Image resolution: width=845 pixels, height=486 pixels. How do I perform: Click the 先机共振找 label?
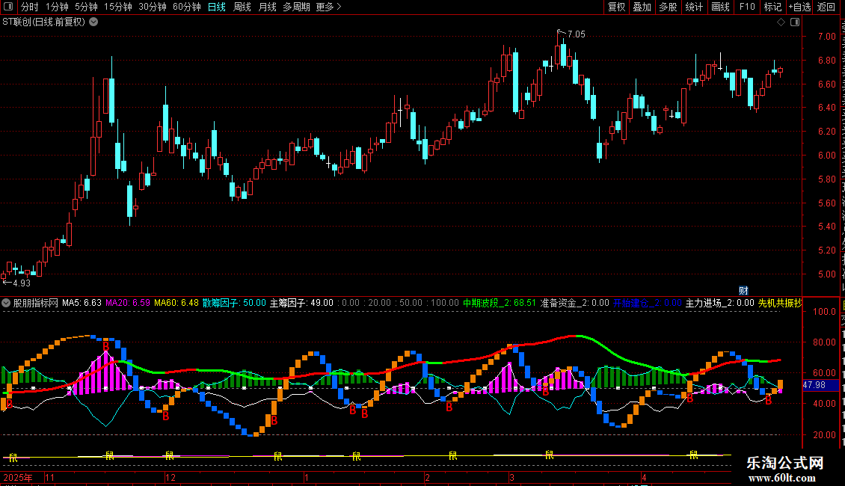click(x=780, y=303)
